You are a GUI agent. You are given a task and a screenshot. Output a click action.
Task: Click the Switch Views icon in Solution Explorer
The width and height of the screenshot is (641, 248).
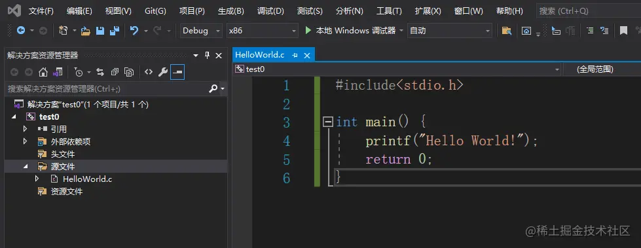(58, 73)
